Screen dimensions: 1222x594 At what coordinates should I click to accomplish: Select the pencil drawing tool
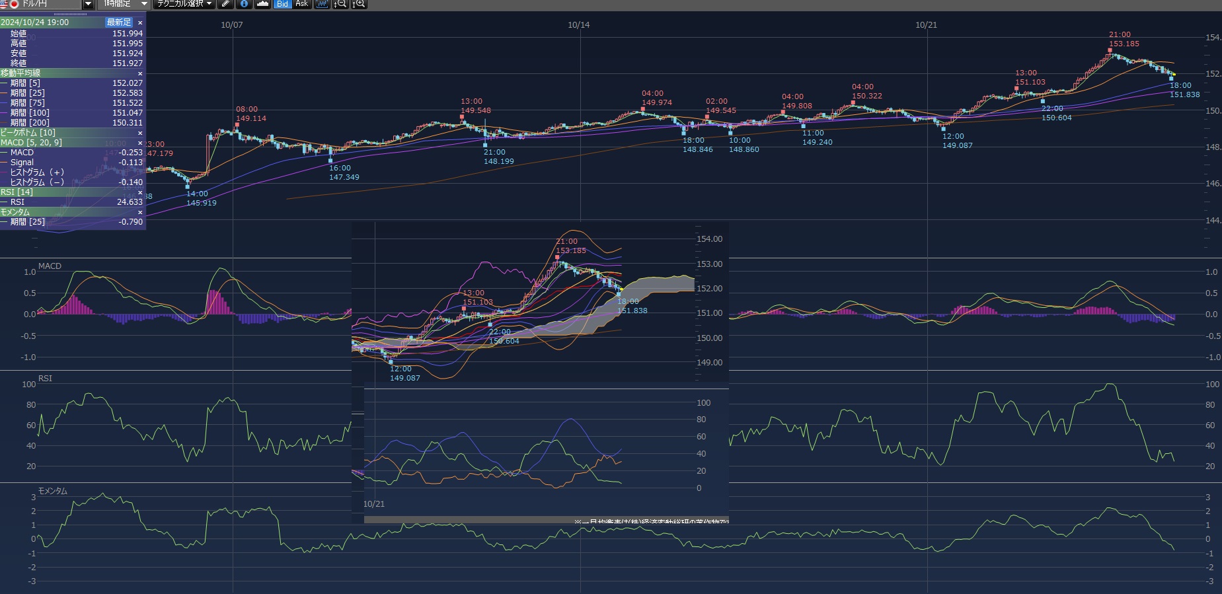point(226,4)
